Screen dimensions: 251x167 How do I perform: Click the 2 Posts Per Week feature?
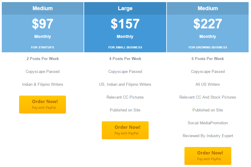43,59
